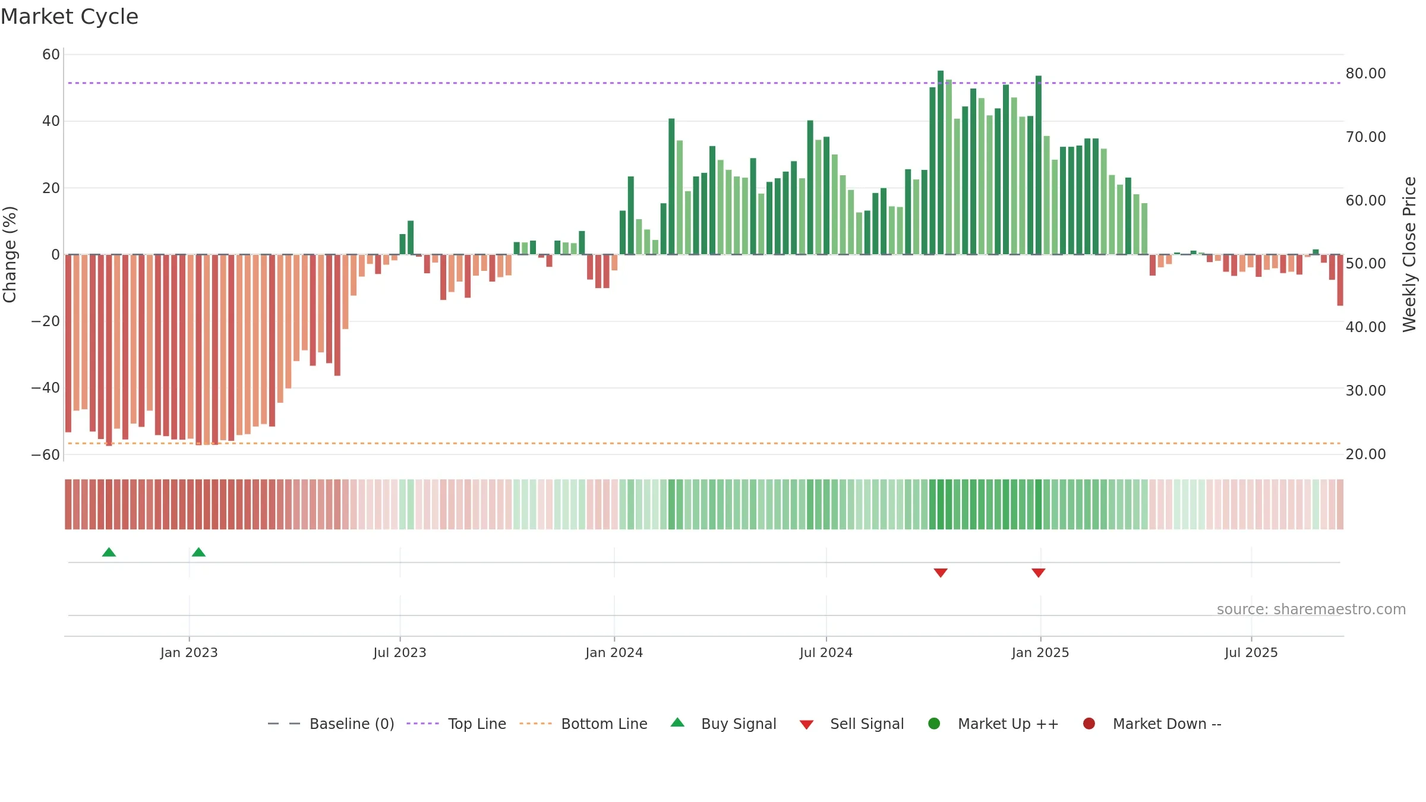
Task: Click the gray dashed Baseline legend sample
Action: (x=284, y=724)
